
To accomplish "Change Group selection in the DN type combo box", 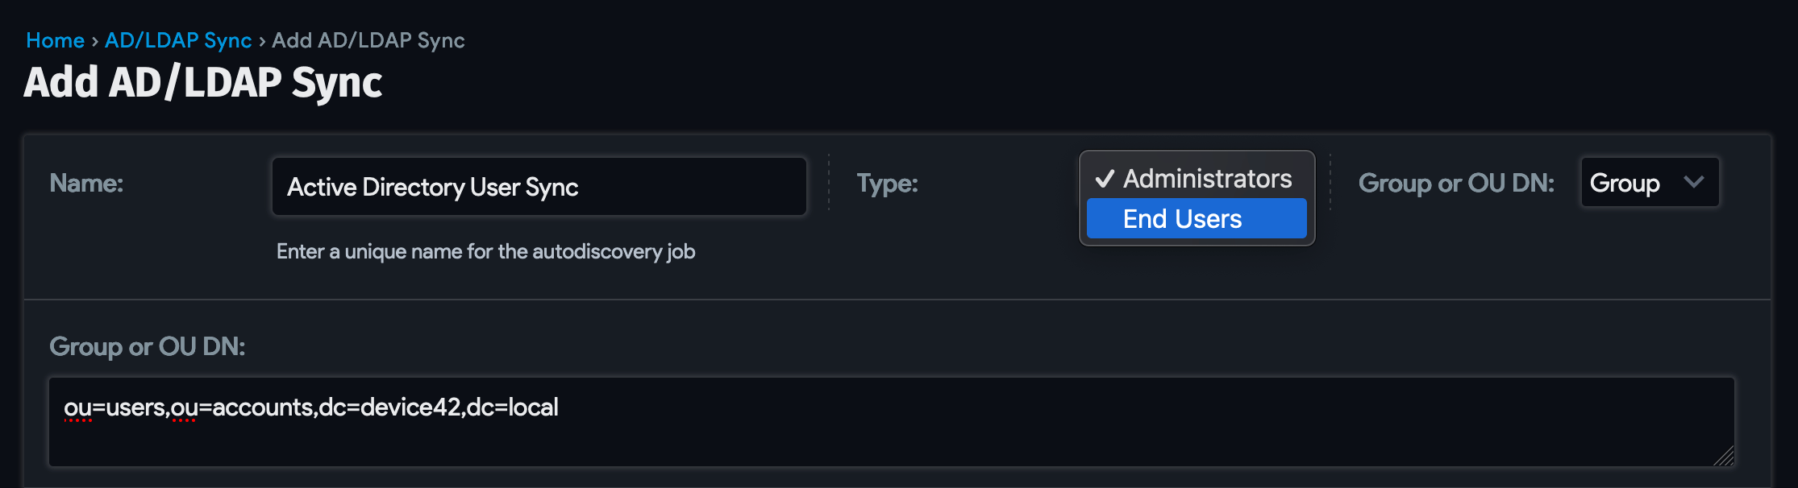I will point(1649,183).
